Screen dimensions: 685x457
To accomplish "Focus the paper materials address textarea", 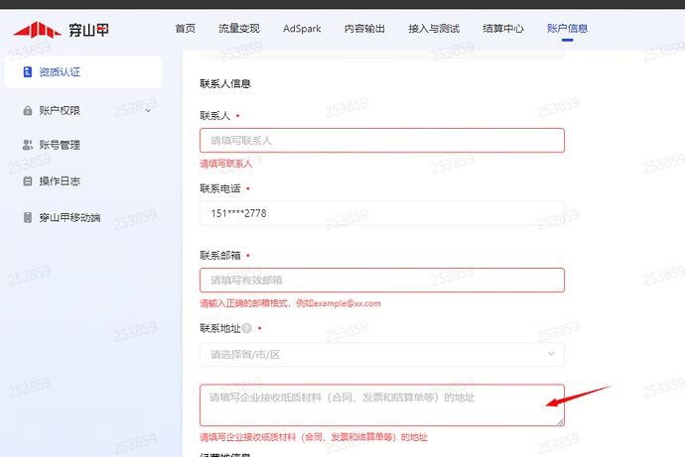I will point(382,405).
